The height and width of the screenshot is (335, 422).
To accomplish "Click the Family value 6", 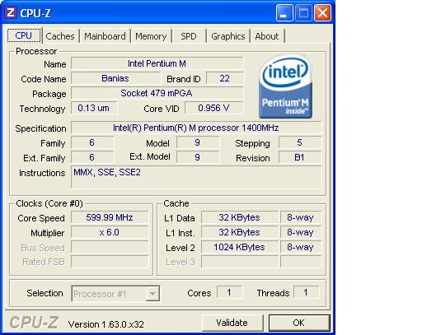I will click(92, 142).
